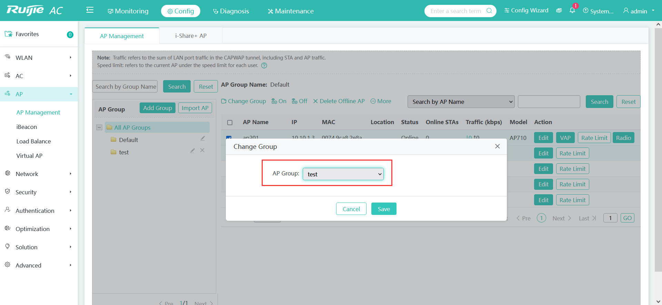Click the search magnifier icon in header
662x305 pixels.
489,11
